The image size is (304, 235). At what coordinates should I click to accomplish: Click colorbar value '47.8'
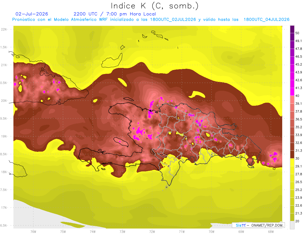pyautogui.click(x=298, y=49)
